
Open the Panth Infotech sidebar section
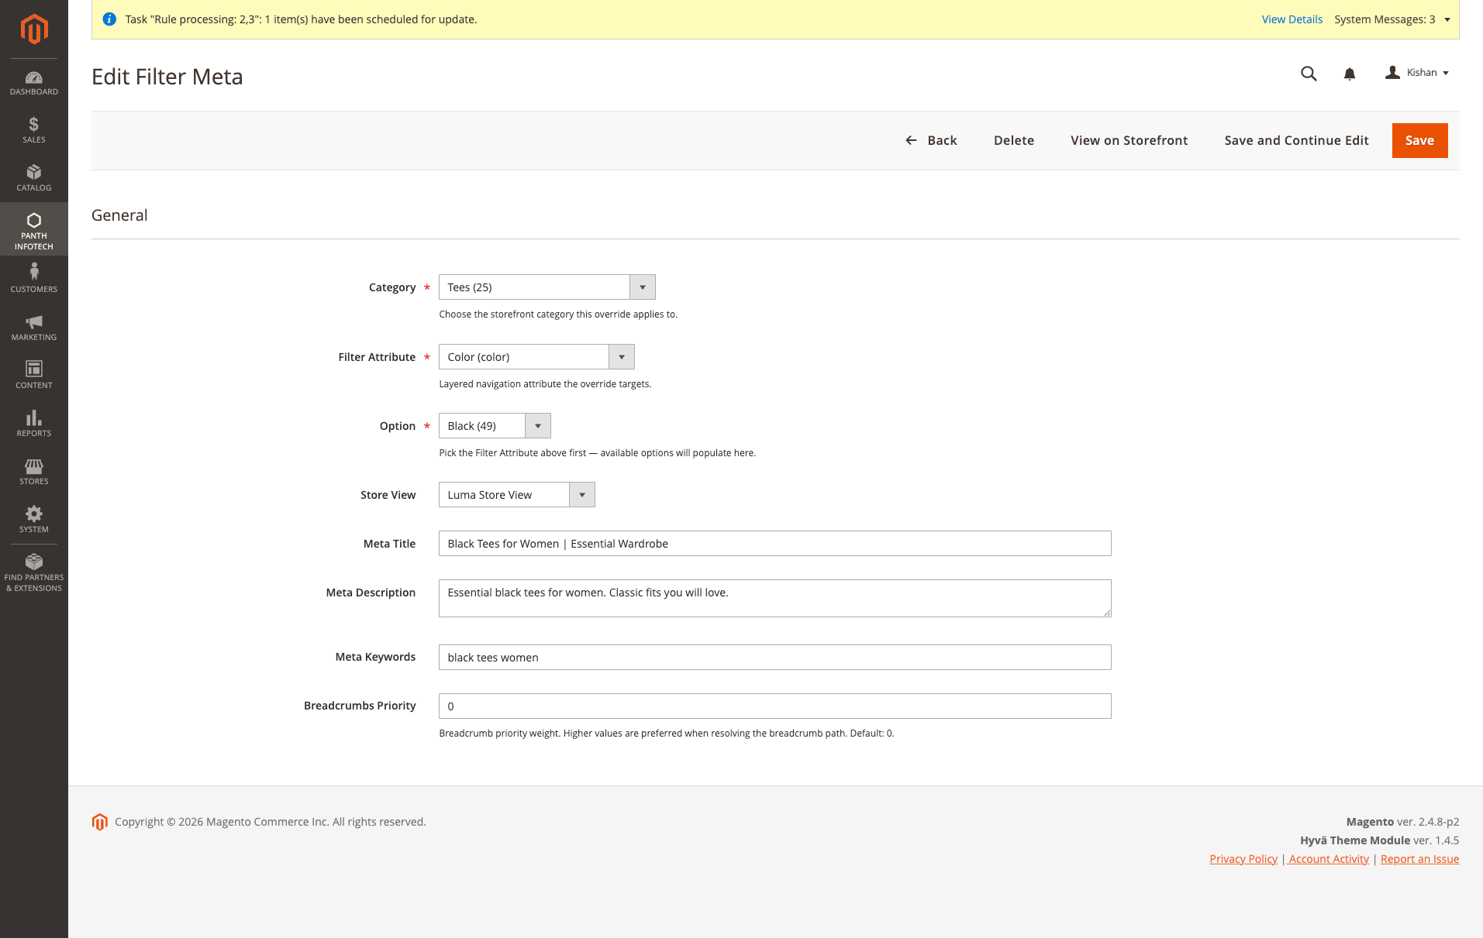point(33,228)
